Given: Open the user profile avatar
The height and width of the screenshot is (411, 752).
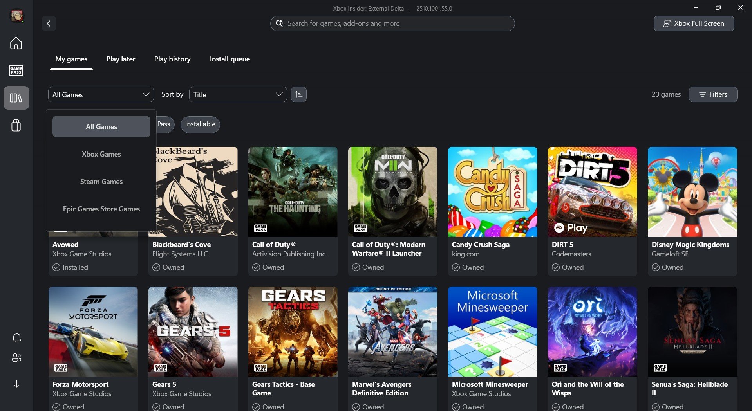Looking at the screenshot, I should tap(17, 16).
